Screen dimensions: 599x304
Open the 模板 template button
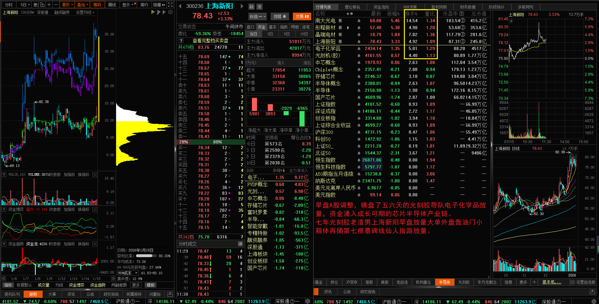(151, 285)
